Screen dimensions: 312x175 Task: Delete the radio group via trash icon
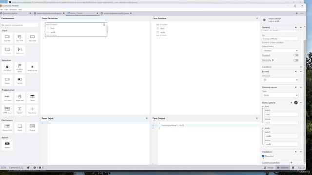click(104, 25)
